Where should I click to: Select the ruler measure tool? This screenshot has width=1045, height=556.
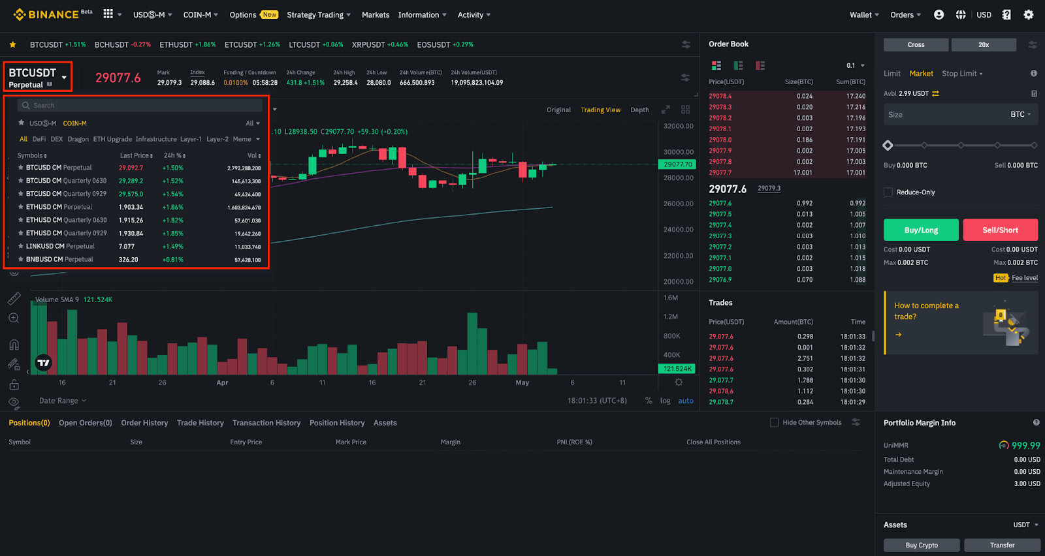pos(14,299)
